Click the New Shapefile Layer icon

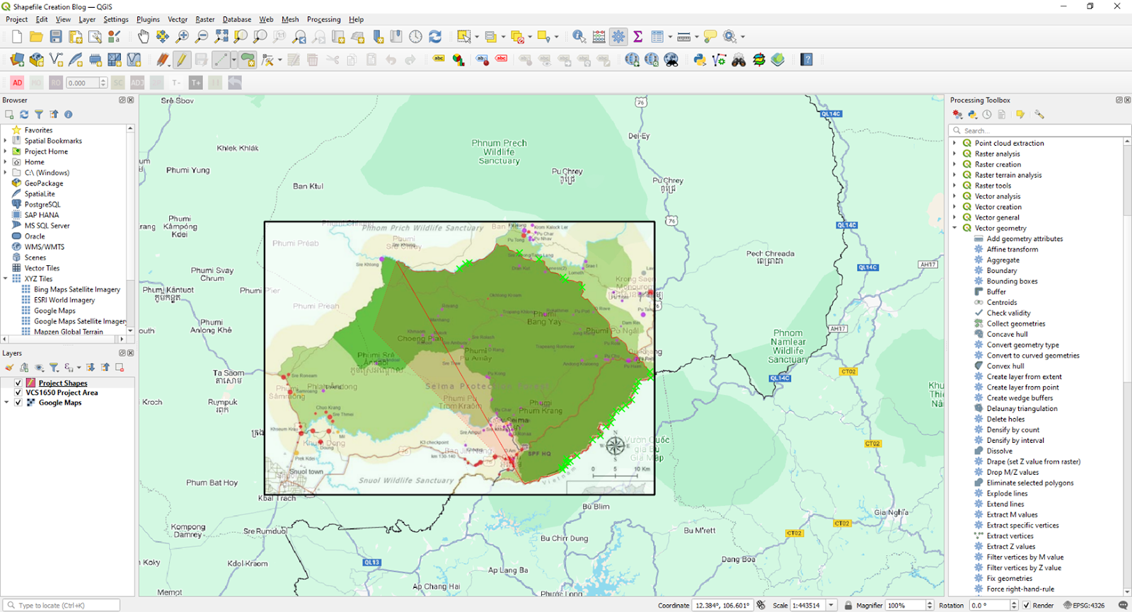[x=56, y=60]
